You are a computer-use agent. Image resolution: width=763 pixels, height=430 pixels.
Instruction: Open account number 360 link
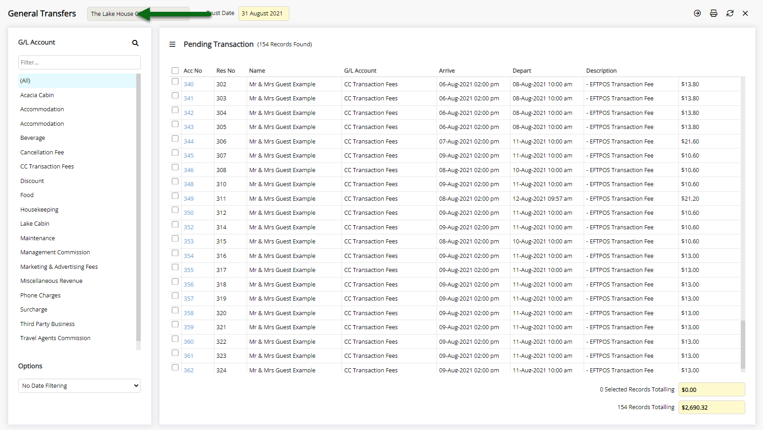(188, 342)
